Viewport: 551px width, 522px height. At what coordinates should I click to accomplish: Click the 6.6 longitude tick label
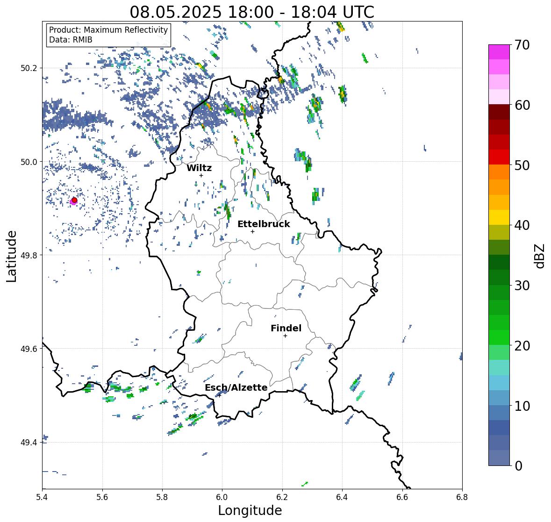point(402,497)
